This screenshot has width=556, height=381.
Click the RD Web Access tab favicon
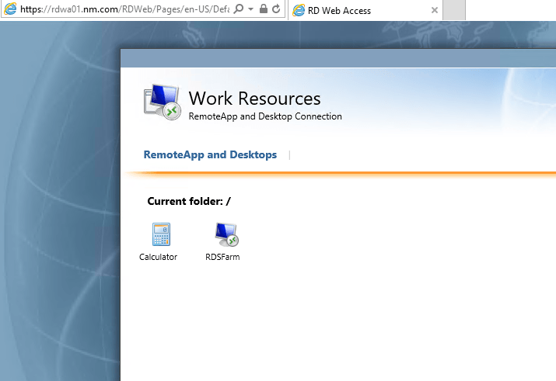[x=299, y=10]
